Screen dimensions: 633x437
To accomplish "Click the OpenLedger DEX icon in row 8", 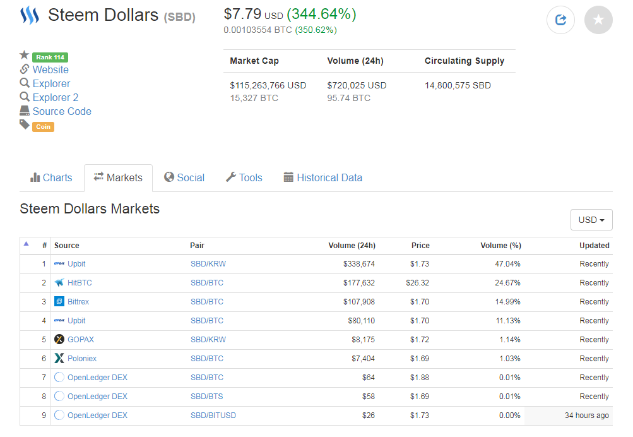I will coord(59,396).
